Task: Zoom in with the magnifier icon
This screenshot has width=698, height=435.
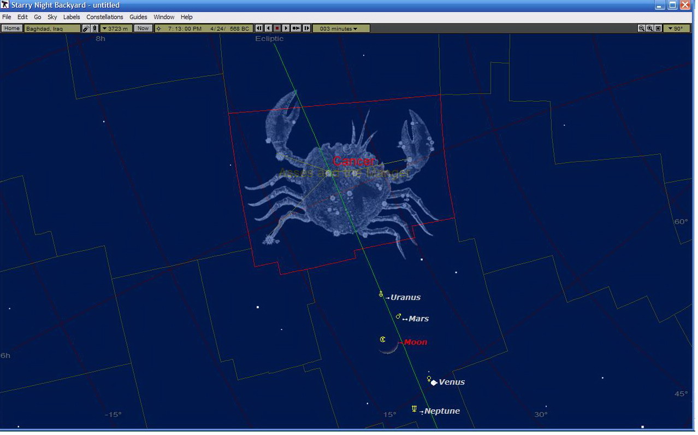Action: (x=650, y=28)
